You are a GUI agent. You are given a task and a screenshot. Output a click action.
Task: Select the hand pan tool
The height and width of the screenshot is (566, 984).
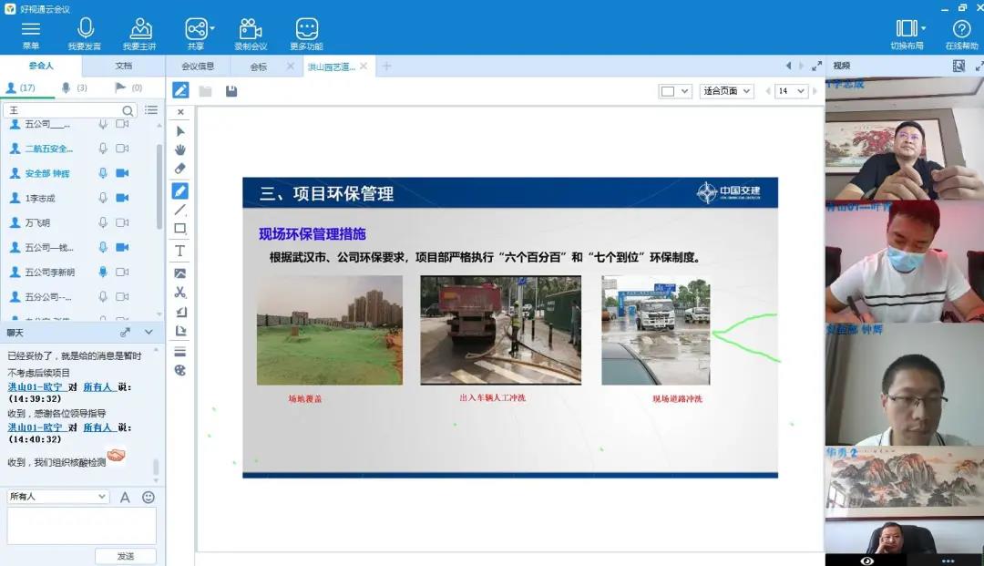(x=180, y=149)
